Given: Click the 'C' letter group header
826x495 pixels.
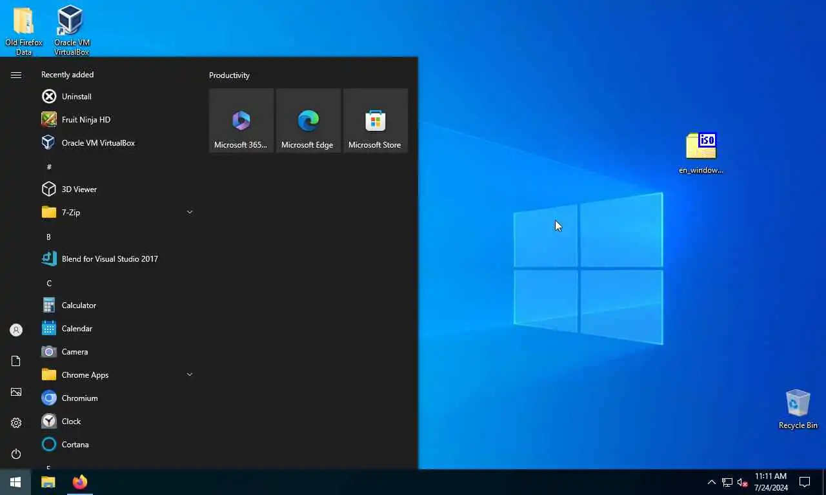Looking at the screenshot, I should coord(49,283).
